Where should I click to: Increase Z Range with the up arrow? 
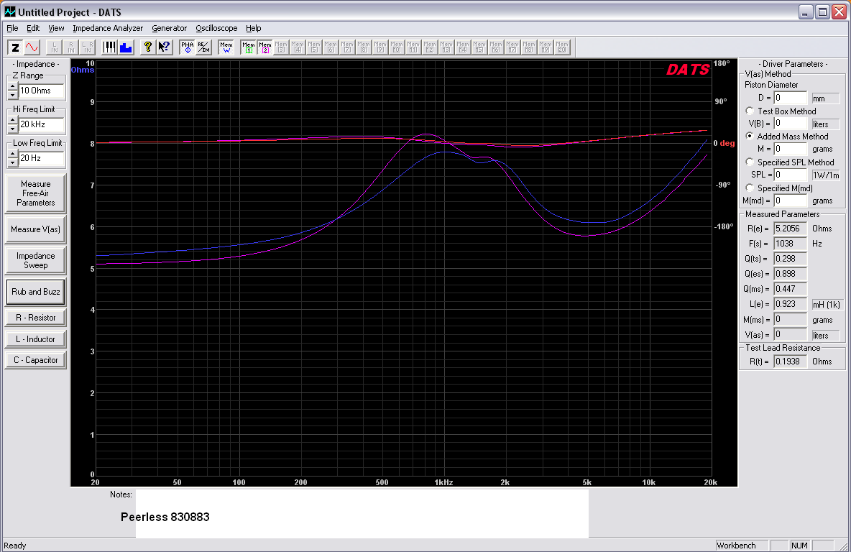click(12, 87)
